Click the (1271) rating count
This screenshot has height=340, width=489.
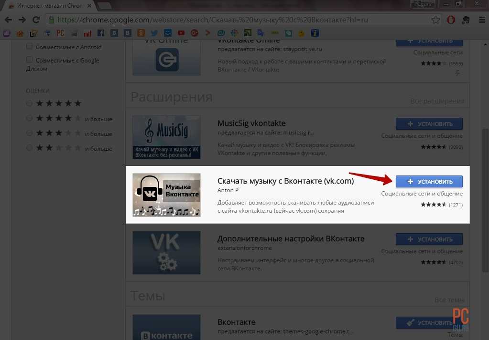click(456, 205)
